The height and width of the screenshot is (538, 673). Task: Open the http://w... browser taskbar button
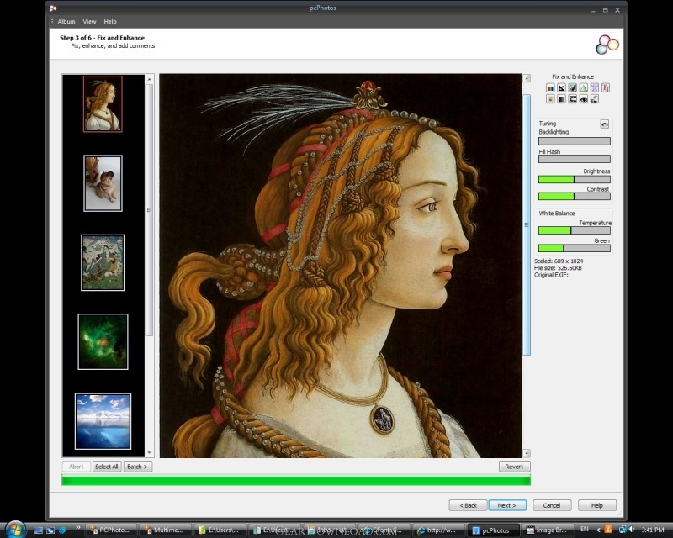(x=437, y=530)
